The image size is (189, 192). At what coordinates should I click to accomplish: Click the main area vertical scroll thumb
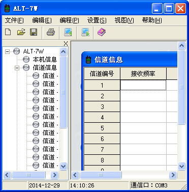click(x=181, y=87)
